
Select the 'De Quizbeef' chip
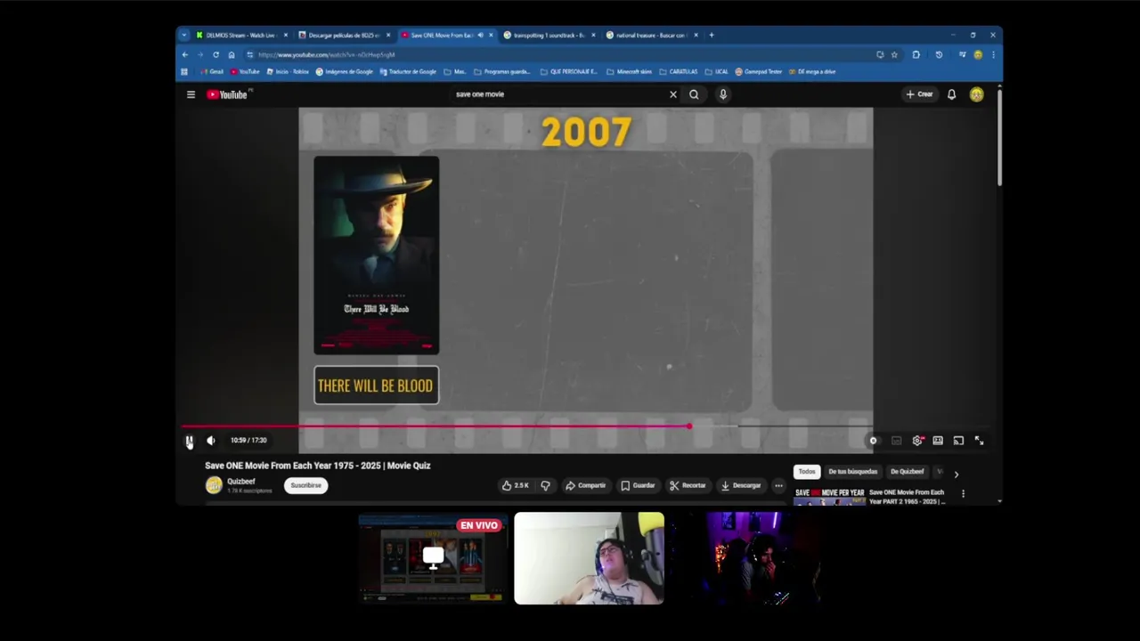click(x=908, y=472)
